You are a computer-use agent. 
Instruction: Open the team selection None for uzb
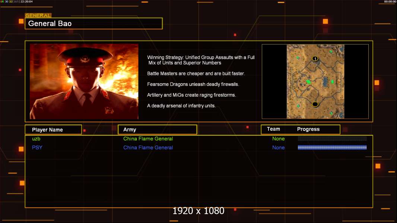pyautogui.click(x=278, y=139)
